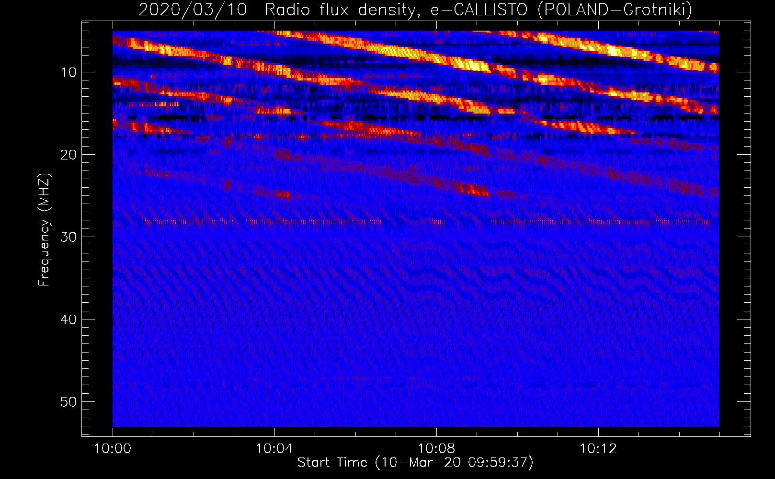Click the 10:00 time axis label
Viewport: 775px width, 479px height.
point(113,449)
